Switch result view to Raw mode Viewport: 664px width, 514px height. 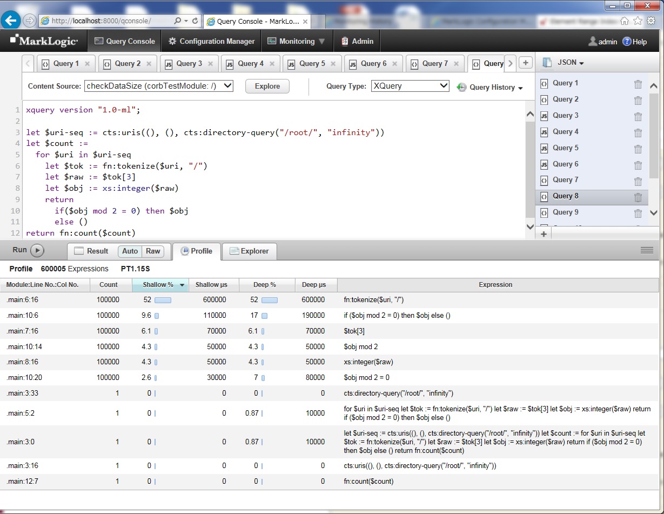153,251
